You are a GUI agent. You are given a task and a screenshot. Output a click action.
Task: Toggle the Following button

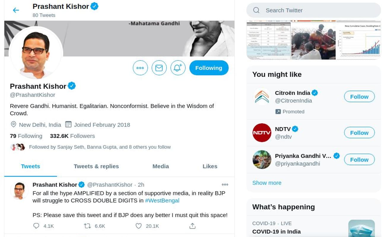tap(209, 68)
